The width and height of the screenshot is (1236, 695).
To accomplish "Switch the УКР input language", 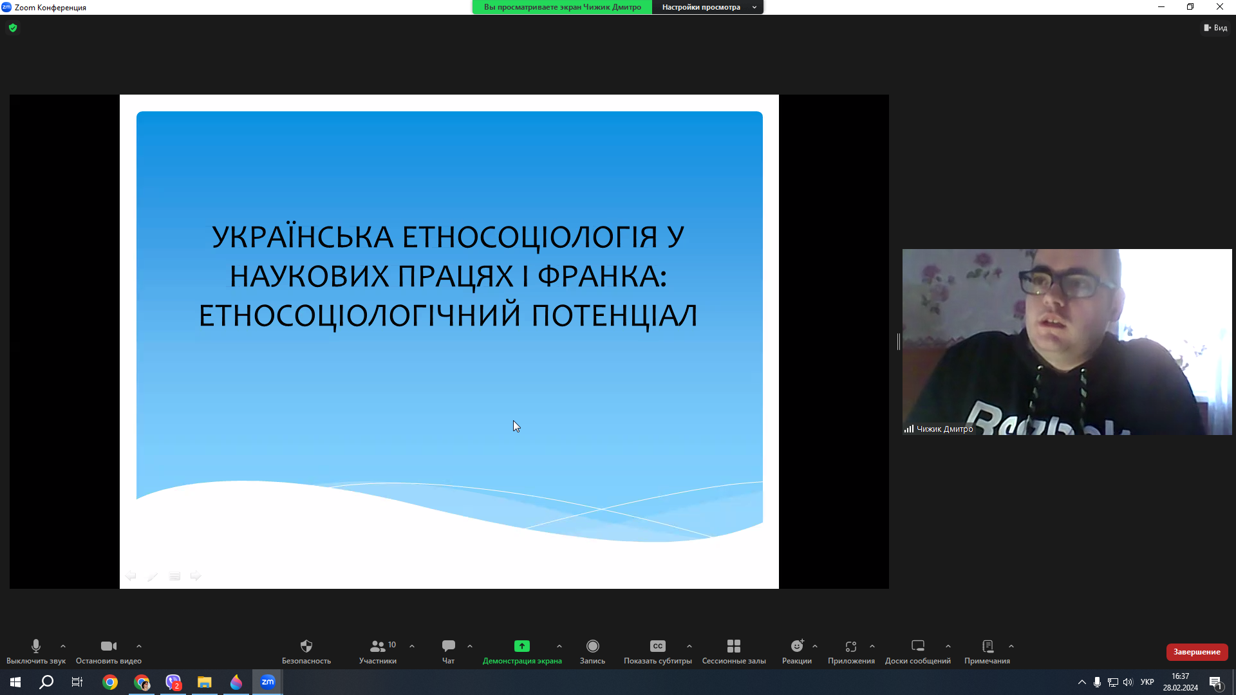I will [1147, 682].
